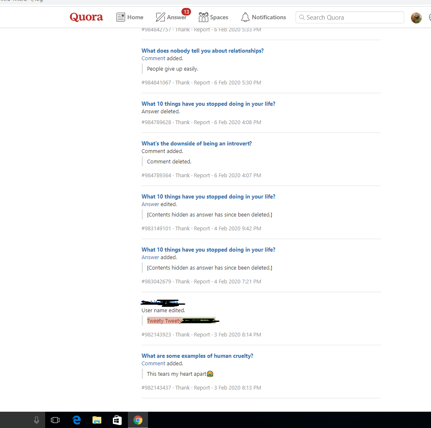Go to Home in navigation bar
The image size is (431, 428).
click(x=130, y=17)
